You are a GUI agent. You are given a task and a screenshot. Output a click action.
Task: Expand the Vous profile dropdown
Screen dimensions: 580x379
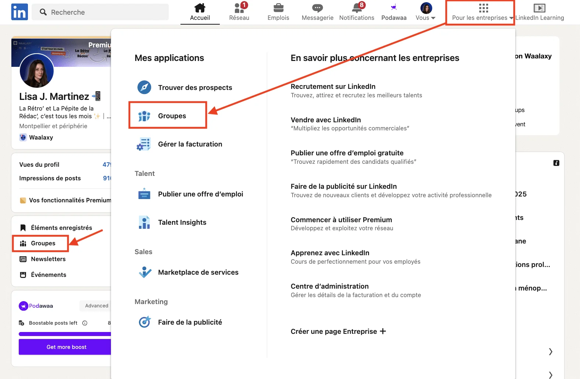pyautogui.click(x=426, y=12)
